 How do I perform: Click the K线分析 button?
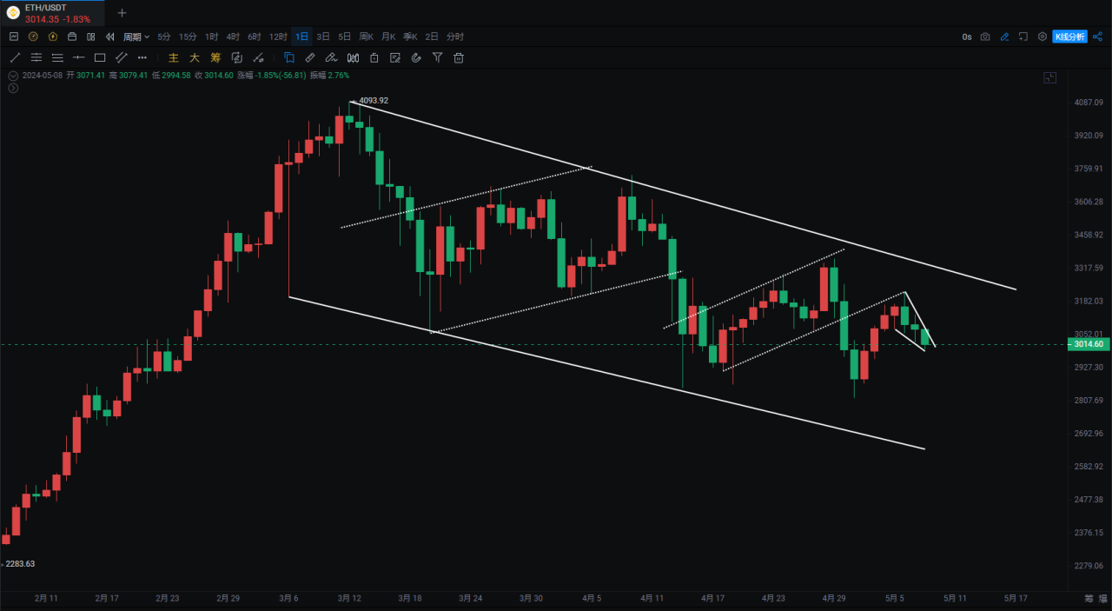click(1069, 37)
